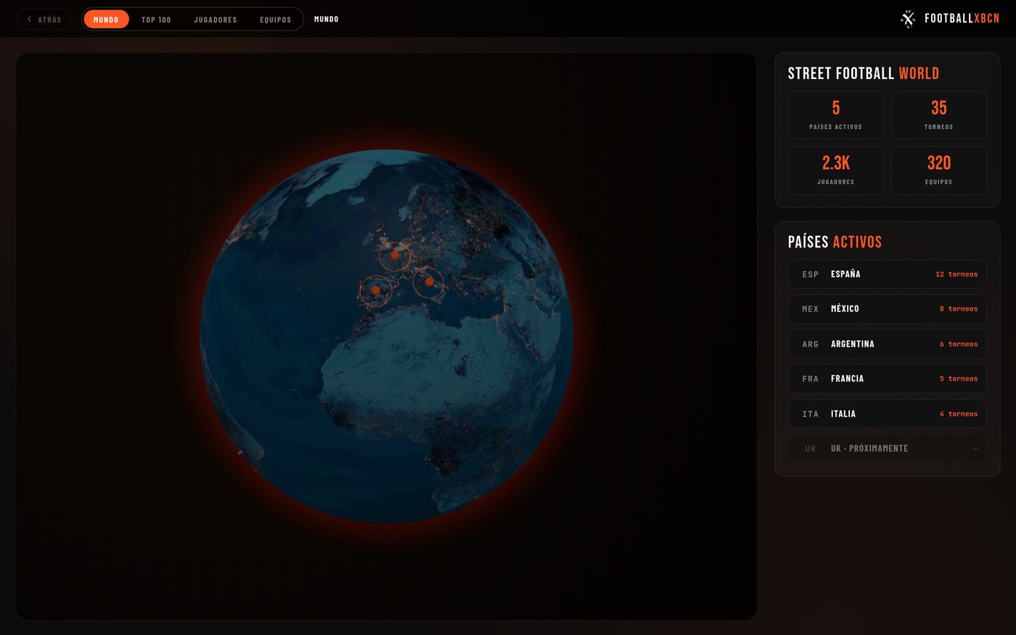Click the FootballXBCN logo icon
This screenshot has width=1016, height=635.
(x=908, y=19)
